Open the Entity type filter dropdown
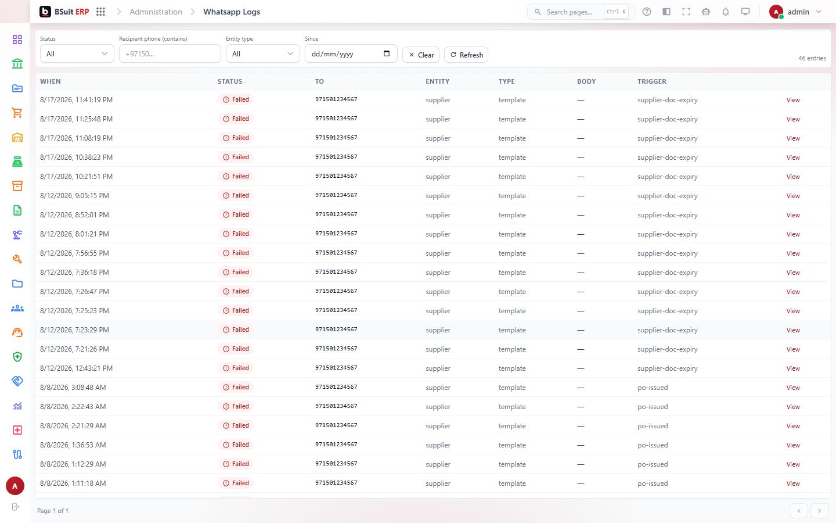 [x=262, y=53]
